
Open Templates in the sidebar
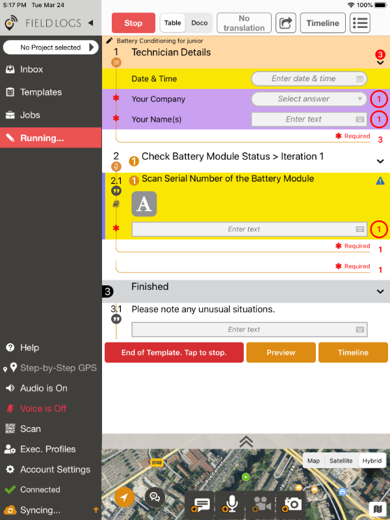[41, 92]
